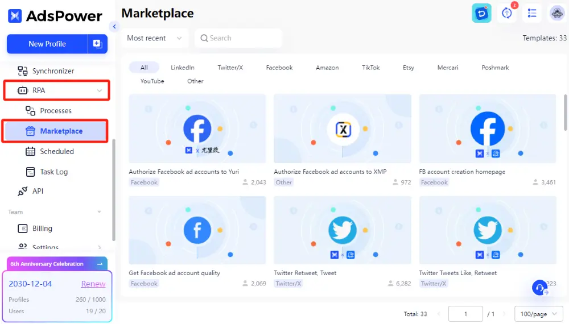
Task: Open the 100/page size dropdown
Action: pyautogui.click(x=538, y=314)
